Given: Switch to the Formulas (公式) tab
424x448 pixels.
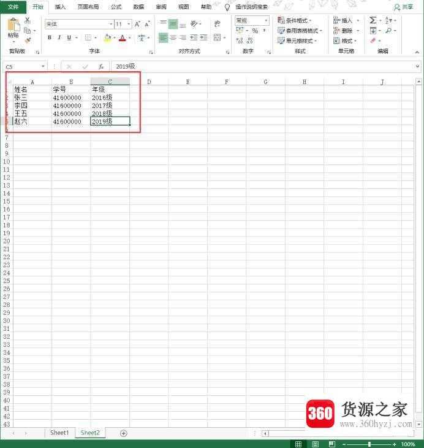Looking at the screenshot, I should point(116,7).
